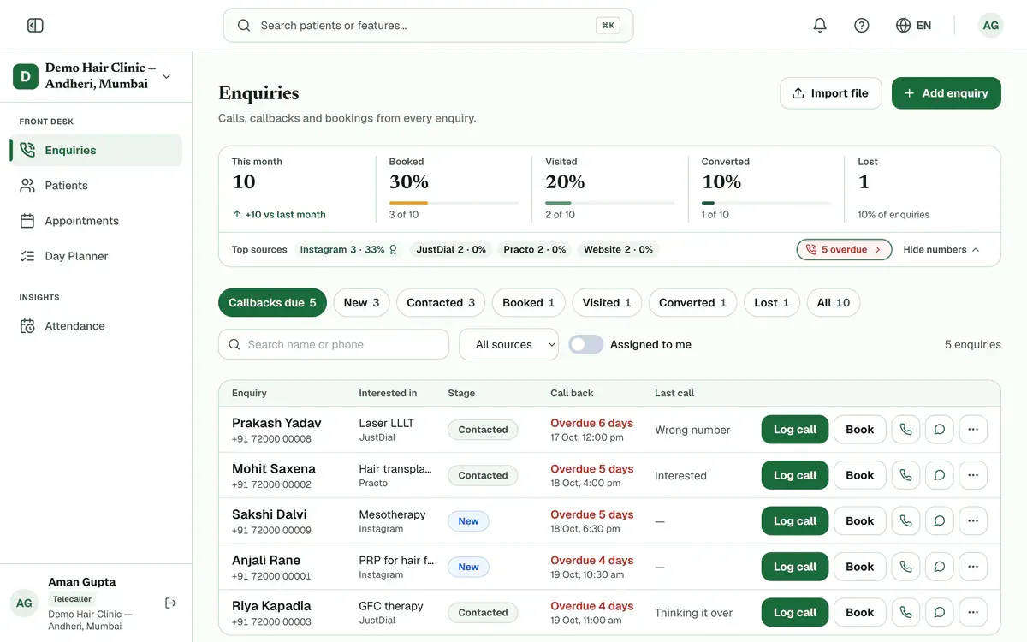Collapse stats with Hide numbers
Viewport: 1027px width, 642px height.
(x=941, y=250)
